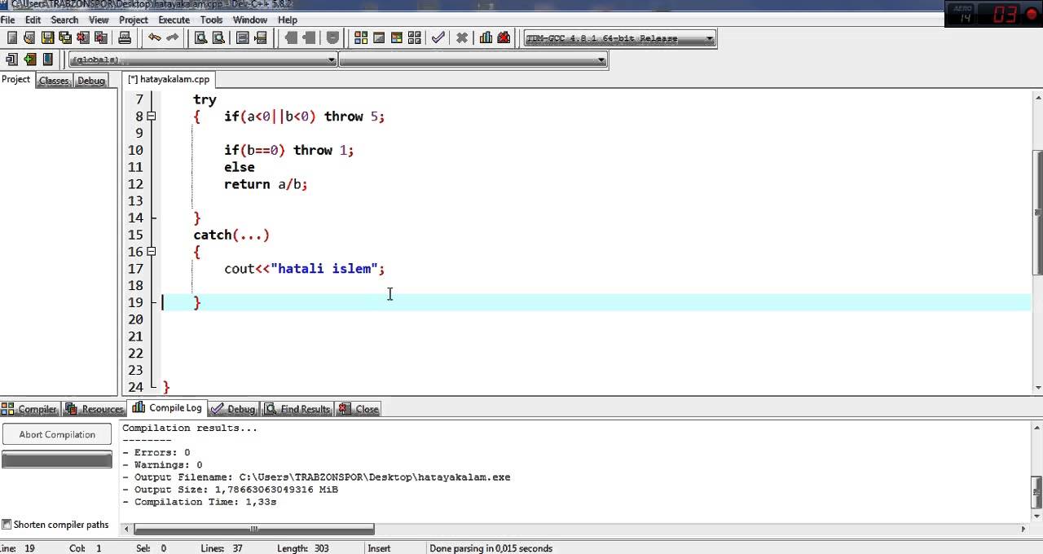Click the Open file toolbar icon
1043x554 pixels.
point(29,37)
